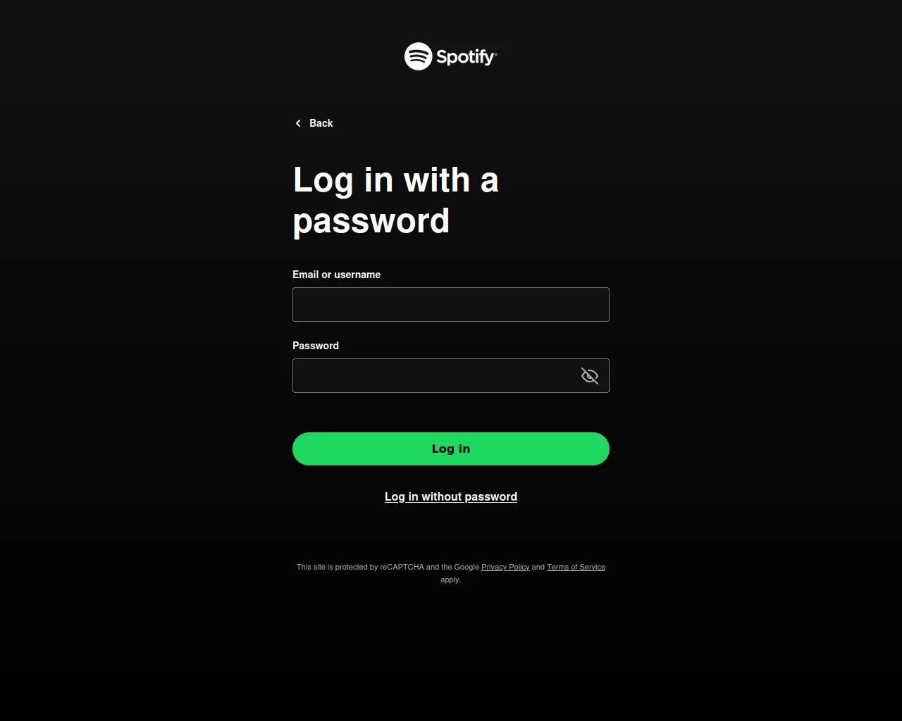Click the Spotify circular logo icon
Screen dimensions: 902x721
tap(418, 56)
